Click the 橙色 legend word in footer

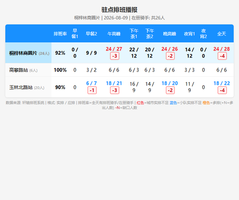coord(206,103)
